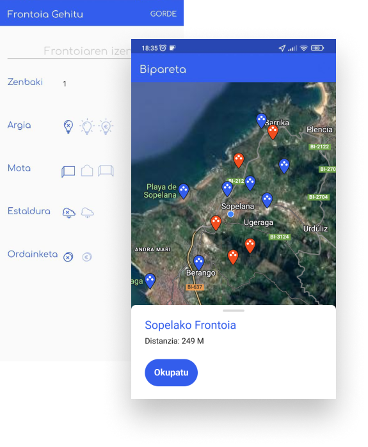
Task: Select the glowing bulb icon for Argia
Action: pos(87,126)
